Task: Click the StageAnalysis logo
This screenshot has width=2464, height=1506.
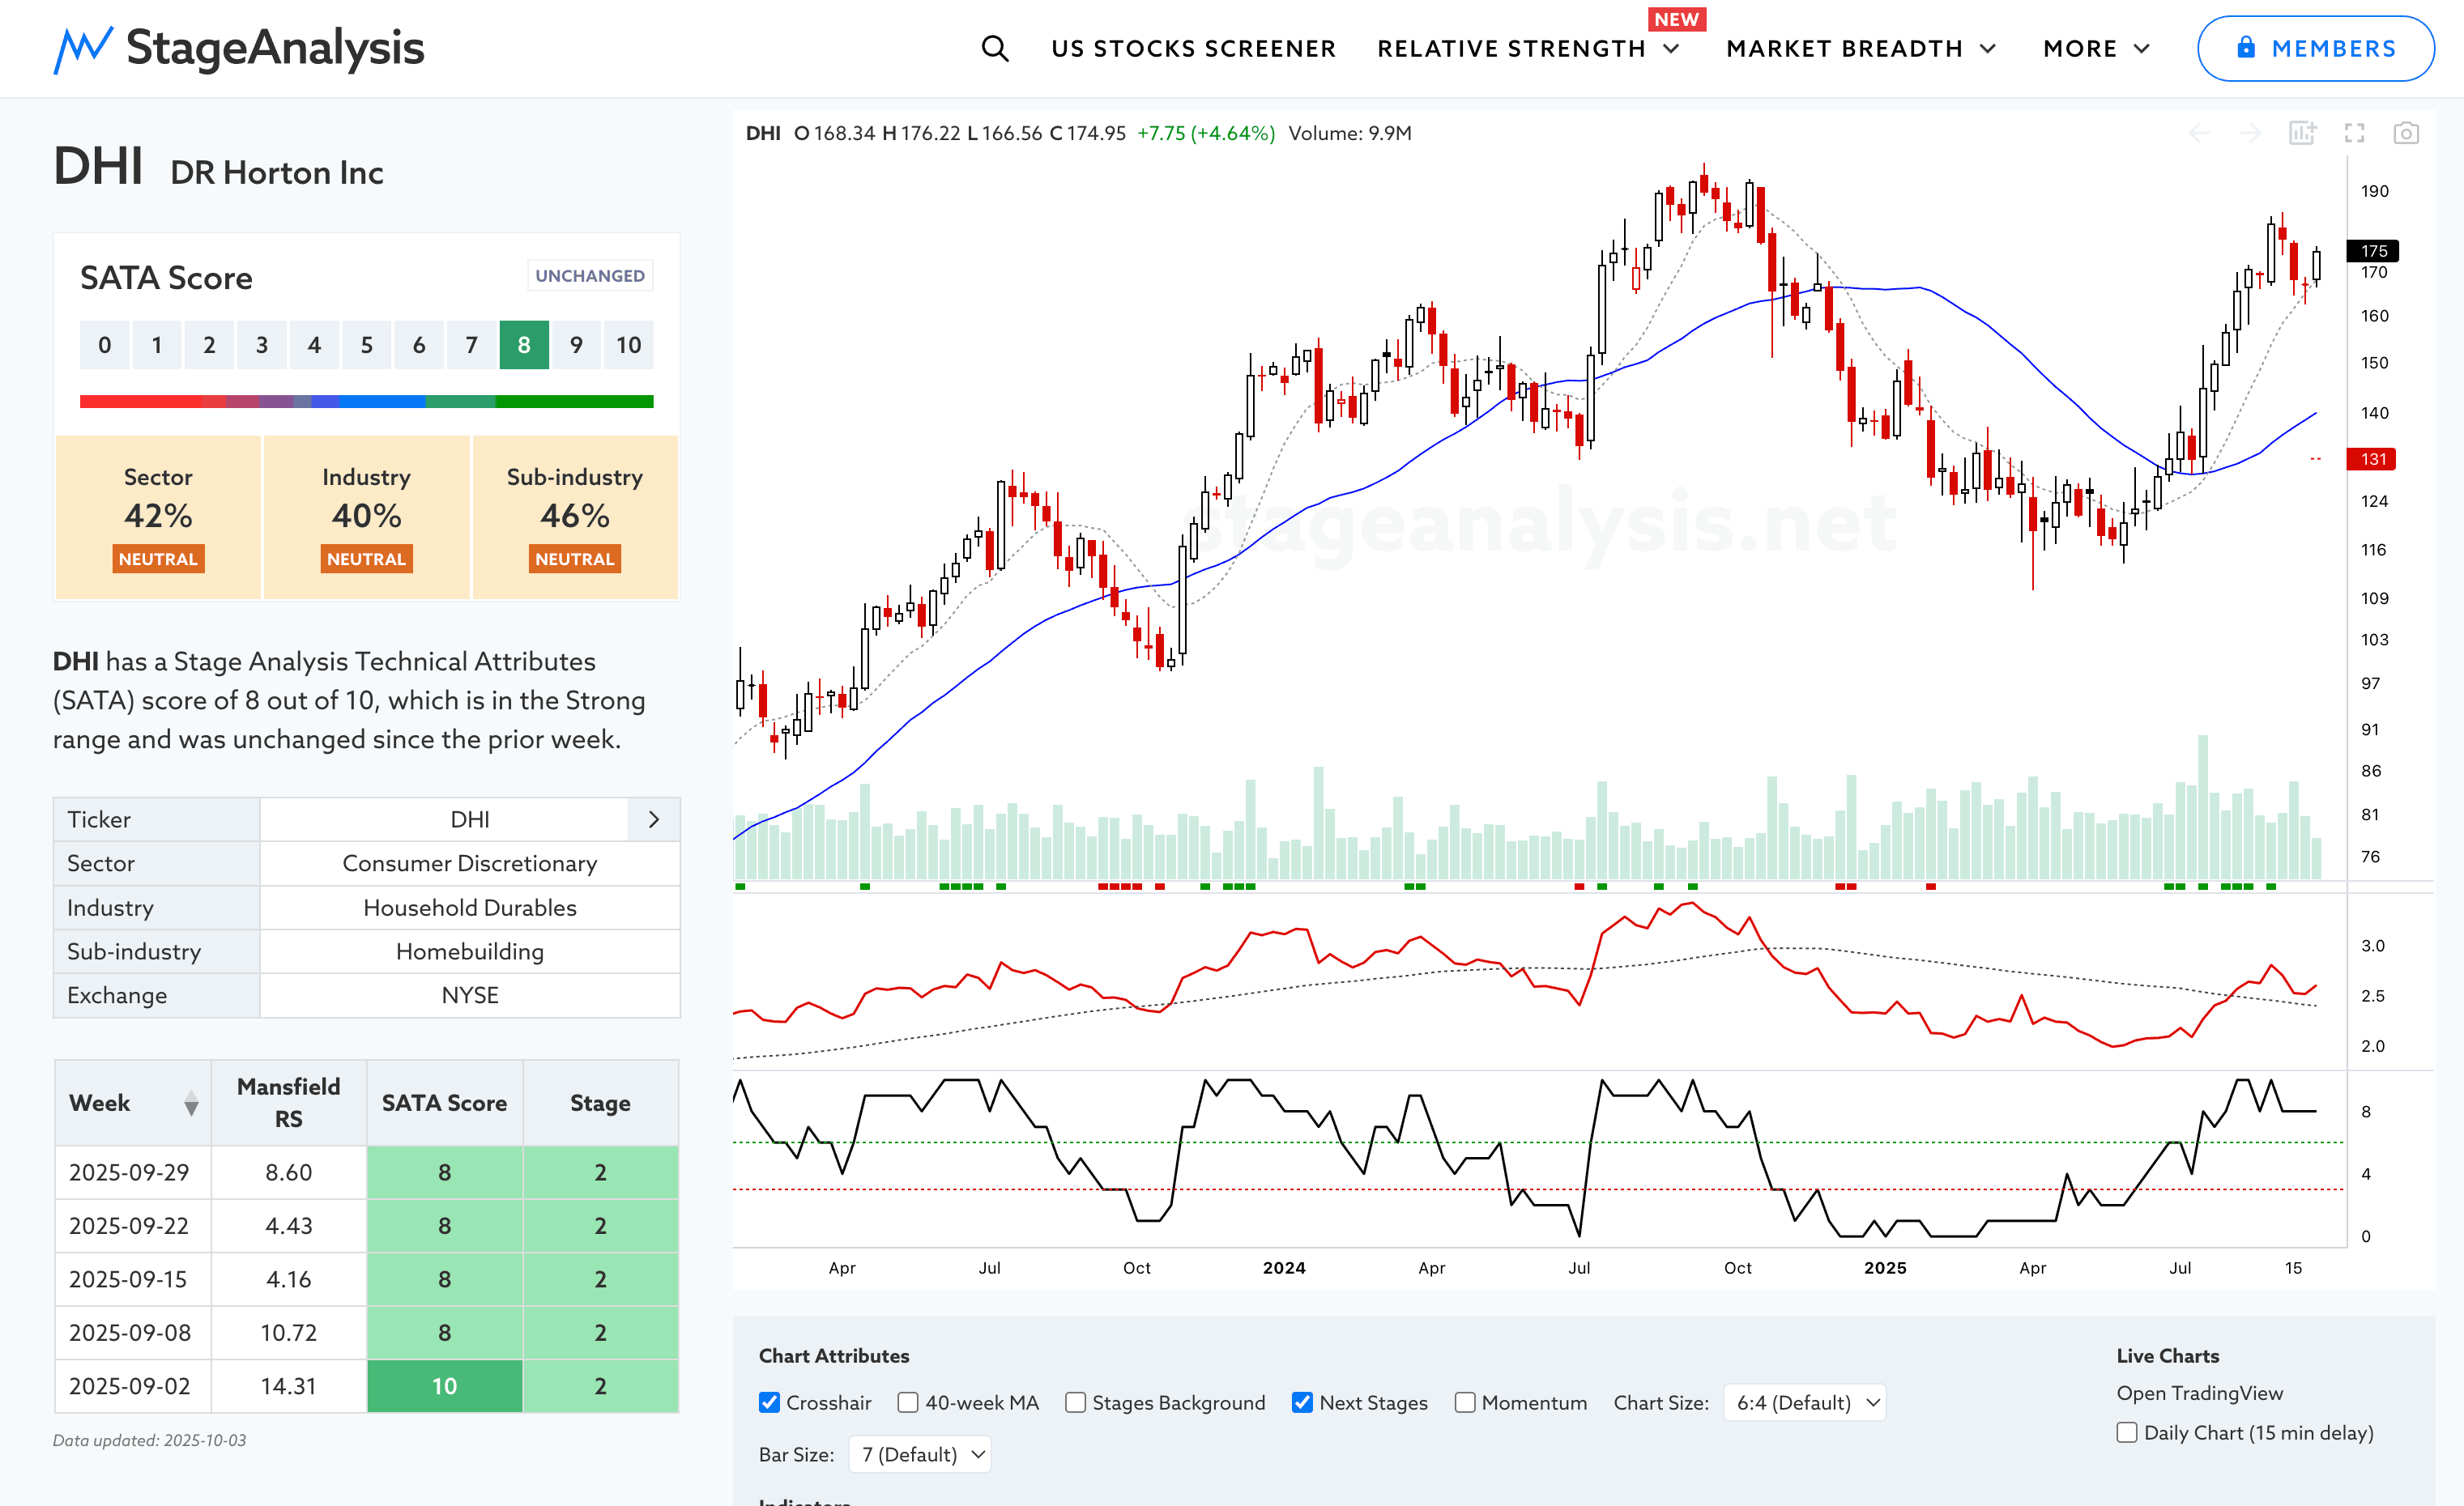Action: pos(239,48)
